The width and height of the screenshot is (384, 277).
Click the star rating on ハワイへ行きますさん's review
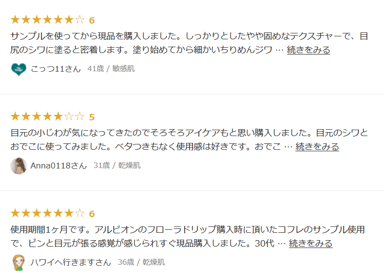coord(47,214)
